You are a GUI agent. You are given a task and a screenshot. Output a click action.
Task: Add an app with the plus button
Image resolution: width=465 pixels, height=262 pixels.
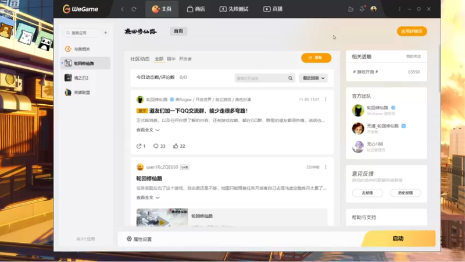point(106,33)
